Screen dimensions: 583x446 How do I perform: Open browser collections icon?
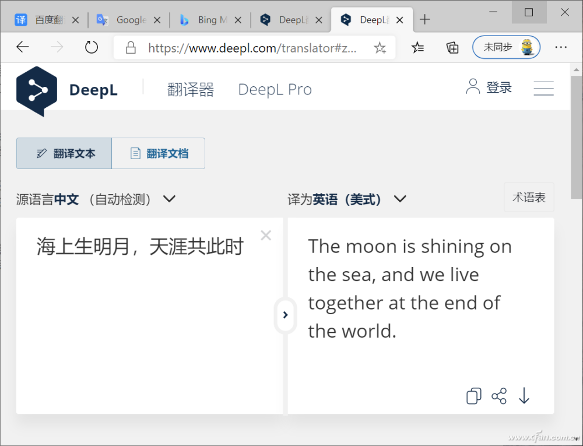tap(452, 48)
